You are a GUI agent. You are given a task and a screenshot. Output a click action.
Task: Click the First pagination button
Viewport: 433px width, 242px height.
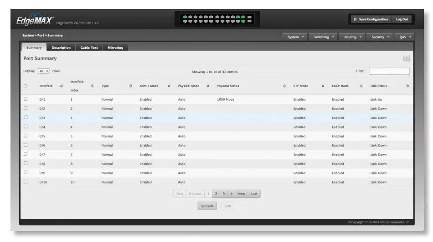180,194
